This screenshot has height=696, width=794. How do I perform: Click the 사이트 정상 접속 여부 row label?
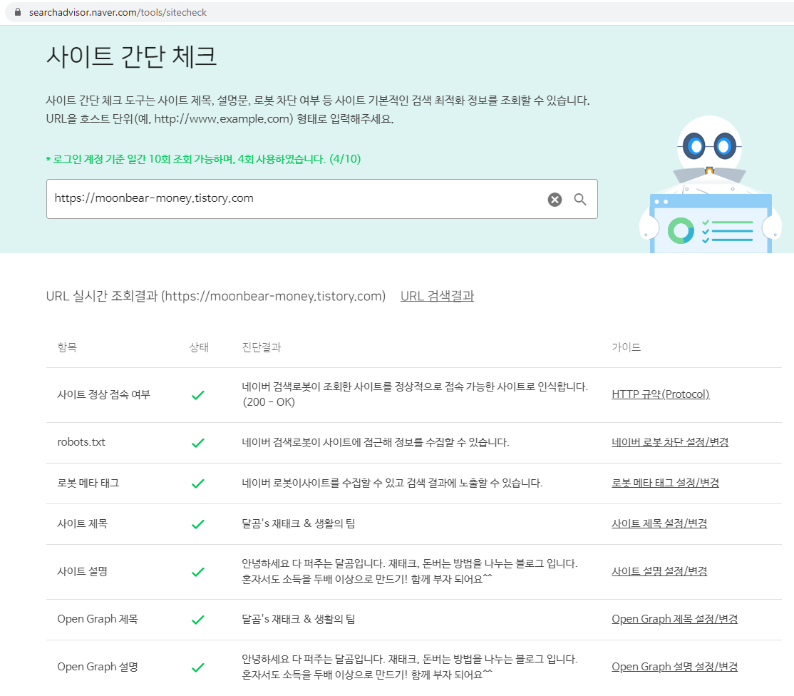coord(103,394)
